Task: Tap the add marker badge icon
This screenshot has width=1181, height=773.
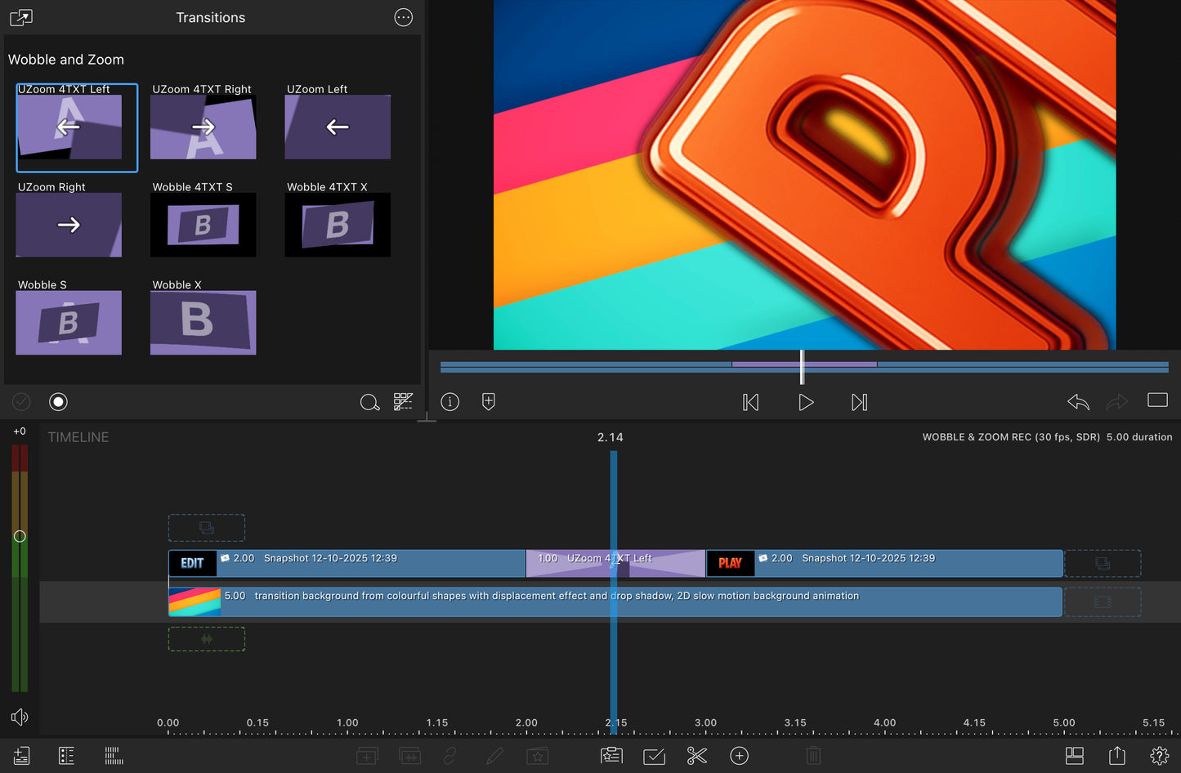Action: pos(488,401)
